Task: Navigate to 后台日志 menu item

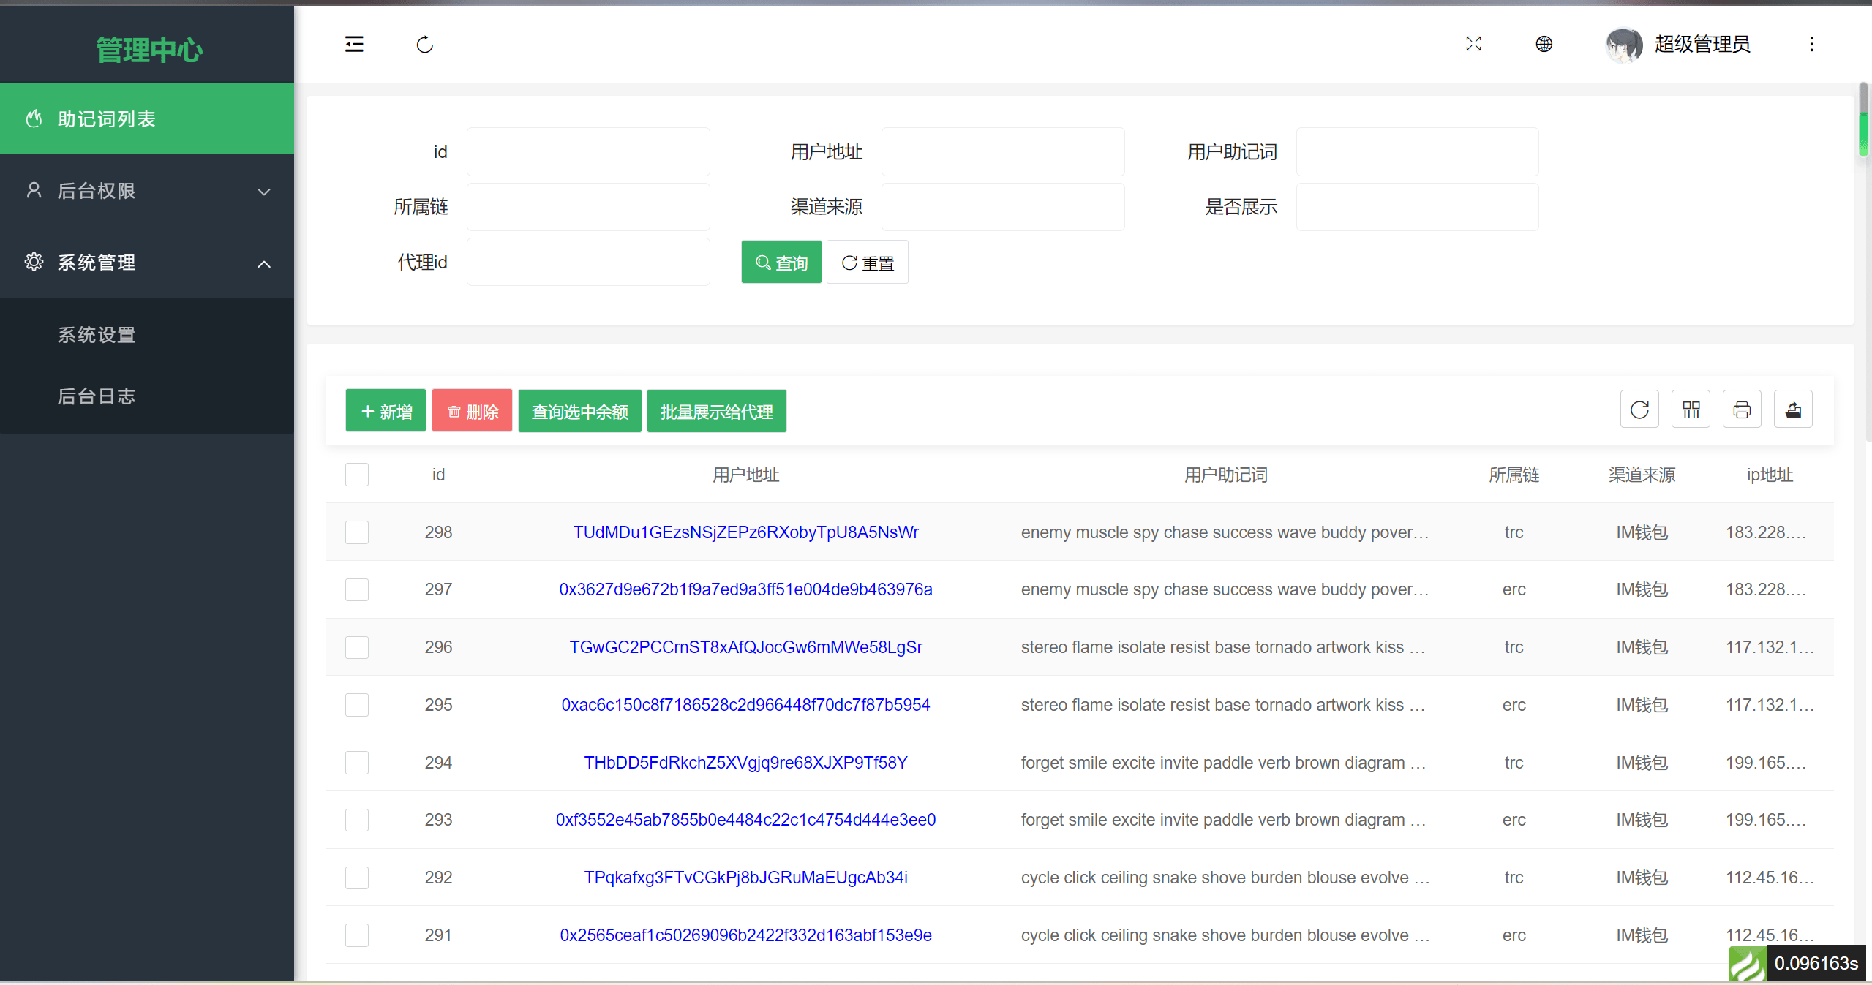Action: pyautogui.click(x=97, y=397)
